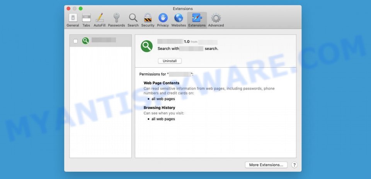Open the Tabs preferences pane

tap(86, 20)
